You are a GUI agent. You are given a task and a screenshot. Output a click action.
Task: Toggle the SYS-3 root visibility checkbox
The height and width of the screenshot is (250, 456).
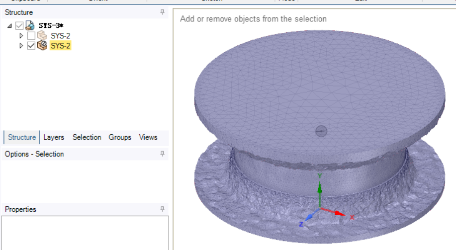[19, 26]
